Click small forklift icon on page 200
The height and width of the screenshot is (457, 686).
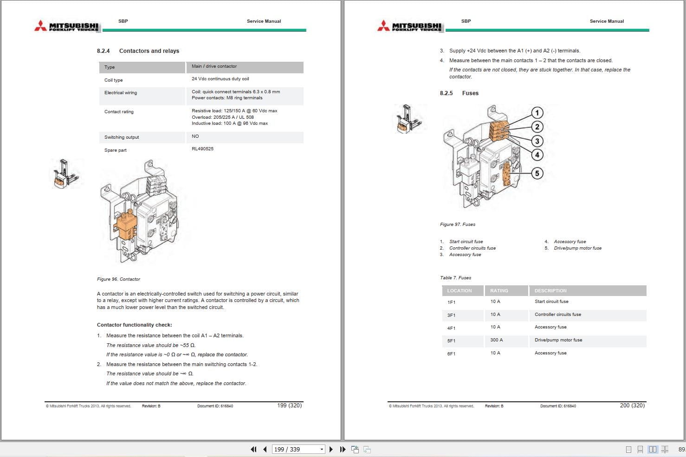[x=408, y=119]
